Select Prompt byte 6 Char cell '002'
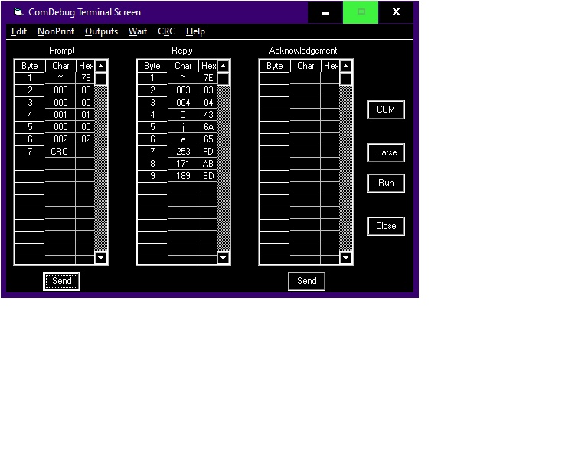This screenshot has width=588, height=470. [60, 139]
